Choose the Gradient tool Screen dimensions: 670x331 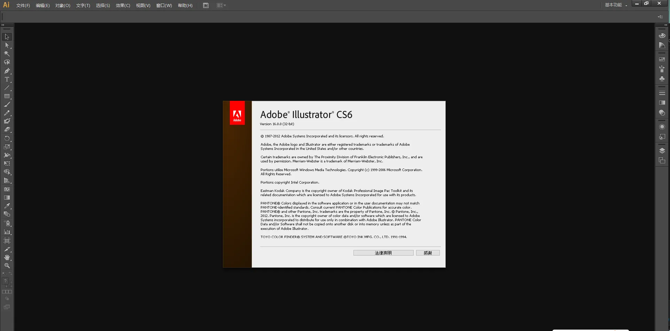pos(7,197)
